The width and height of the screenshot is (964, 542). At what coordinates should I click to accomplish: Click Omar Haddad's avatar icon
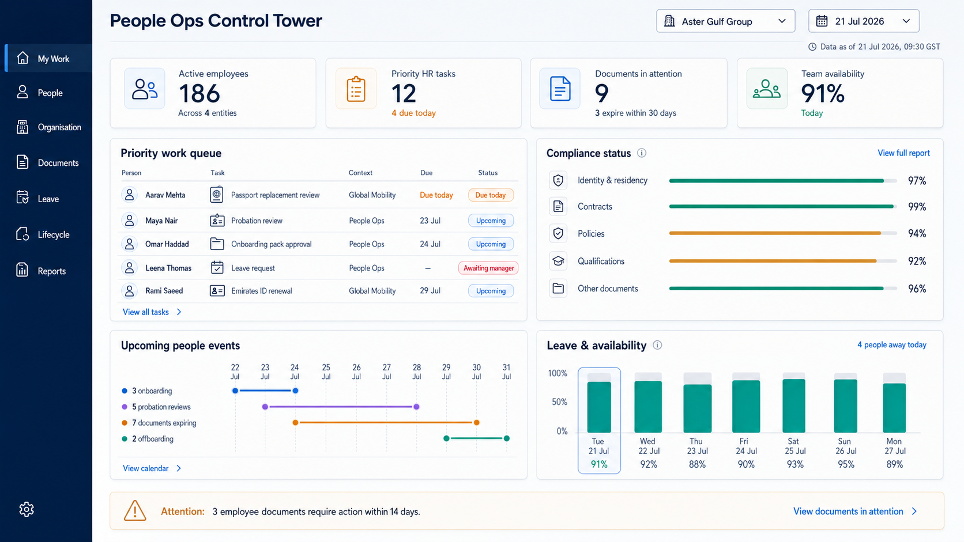(x=130, y=244)
